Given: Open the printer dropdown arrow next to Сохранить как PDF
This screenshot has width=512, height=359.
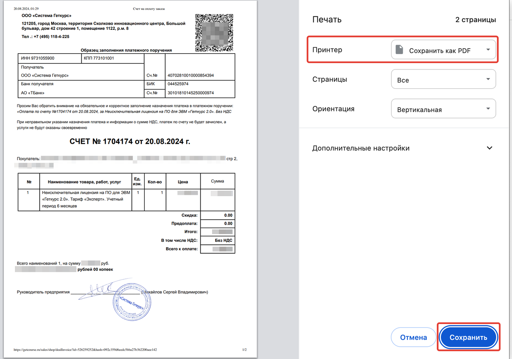Looking at the screenshot, I should [488, 50].
